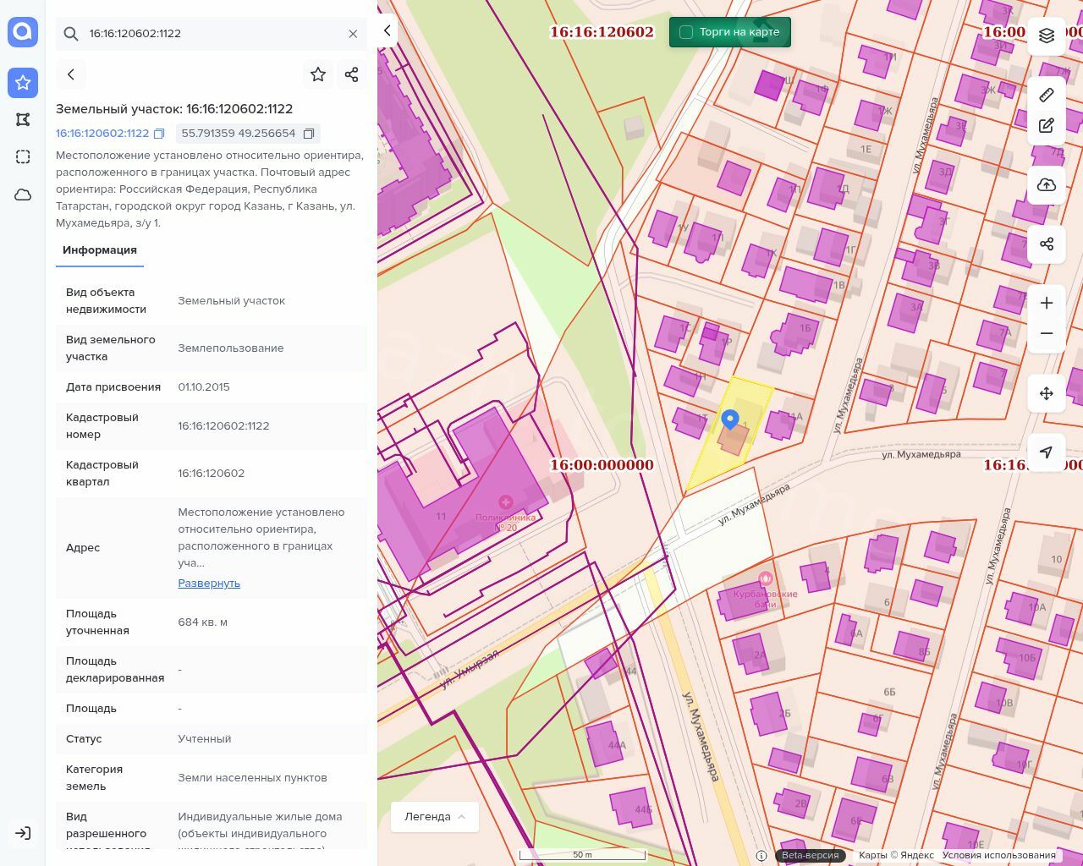
Task: Open favorites in the left sidebar
Action: coord(23,83)
